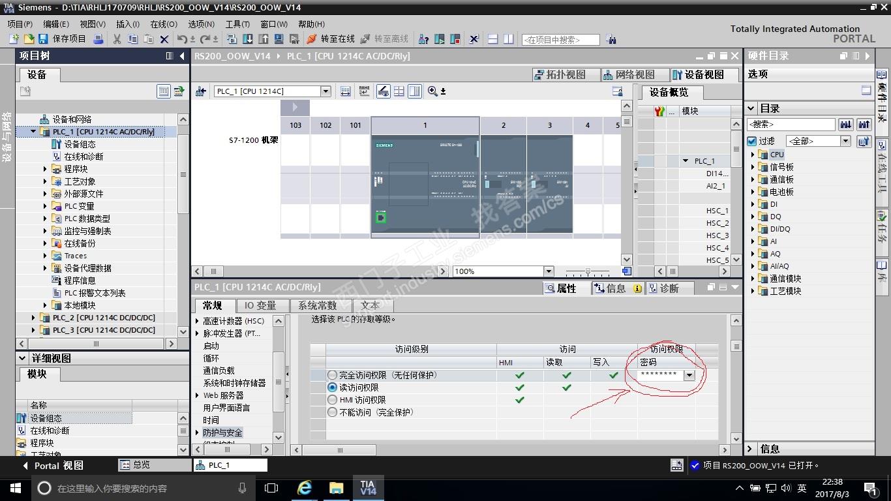Expand the CPU folder in hardware catalog
891x501 pixels.
(x=752, y=155)
